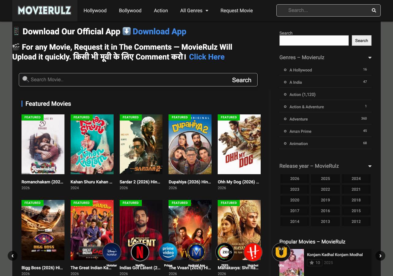Click Search button in the movie search bar
This screenshot has width=393, height=276.
[x=242, y=80]
